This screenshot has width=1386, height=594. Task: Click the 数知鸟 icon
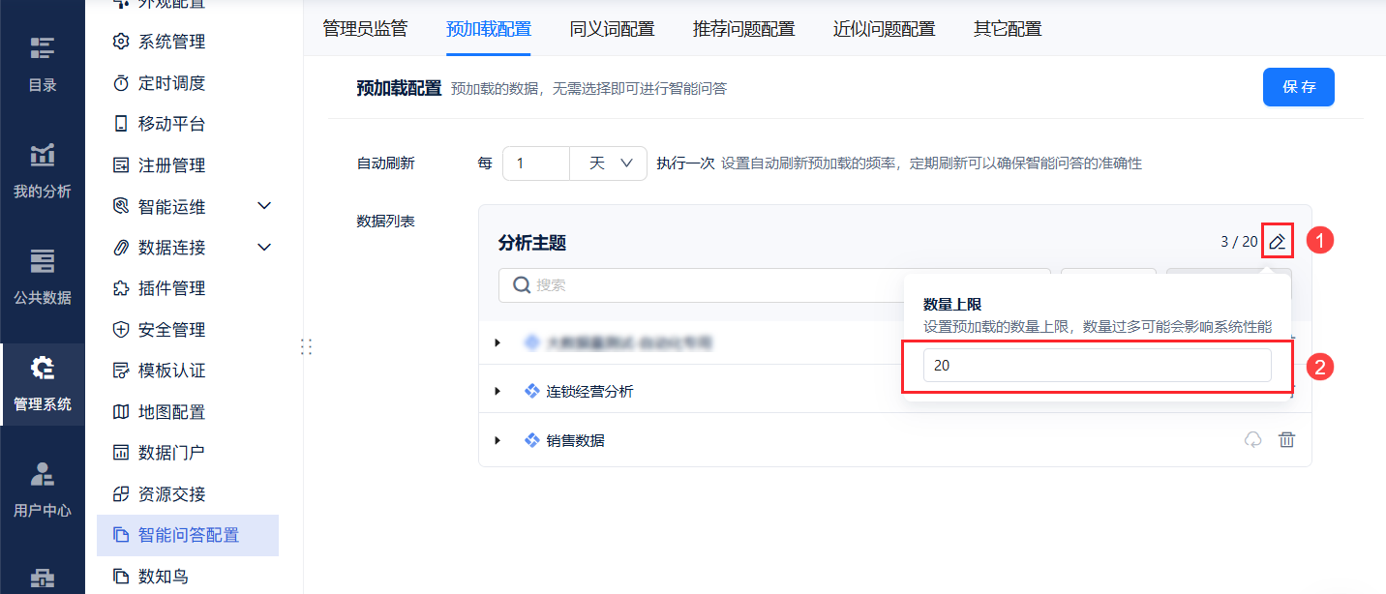(121, 577)
